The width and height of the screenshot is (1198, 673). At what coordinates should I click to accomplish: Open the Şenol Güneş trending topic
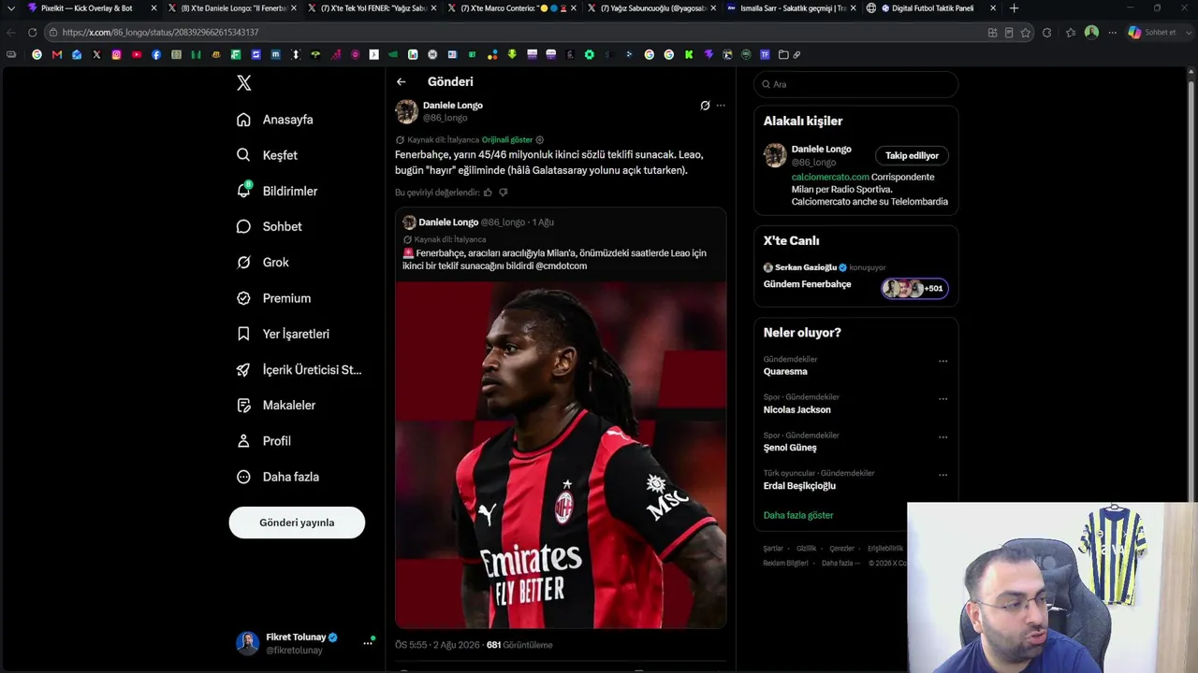pos(790,448)
